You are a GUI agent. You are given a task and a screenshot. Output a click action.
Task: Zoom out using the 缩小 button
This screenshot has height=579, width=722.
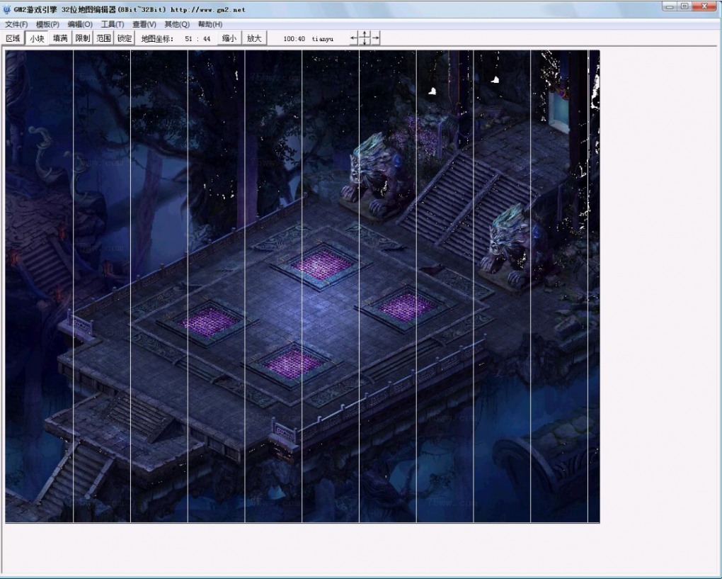pyautogui.click(x=229, y=38)
